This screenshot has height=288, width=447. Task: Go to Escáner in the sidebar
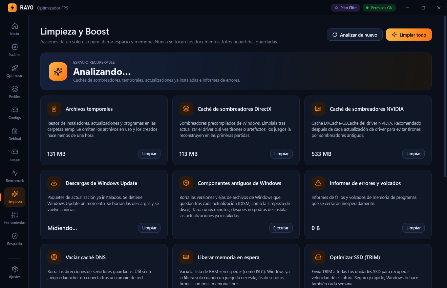point(15,50)
